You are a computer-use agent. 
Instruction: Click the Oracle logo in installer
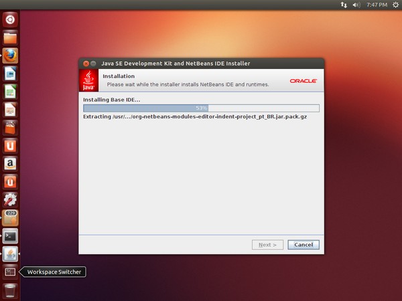(304, 81)
